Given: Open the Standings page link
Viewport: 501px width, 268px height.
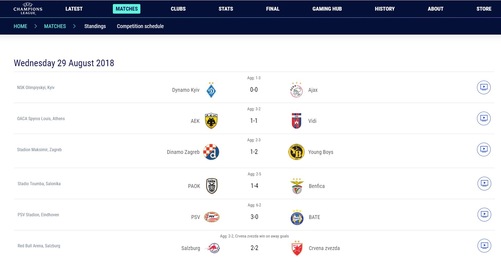Looking at the screenshot, I should tap(95, 26).
